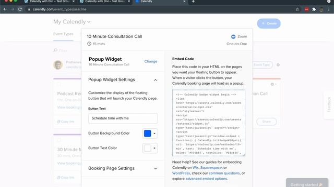Image resolution: width=334 pixels, height=187 pixels.
Task: Collapse the Popup Widget Settings section
Action: pyautogui.click(x=156, y=80)
